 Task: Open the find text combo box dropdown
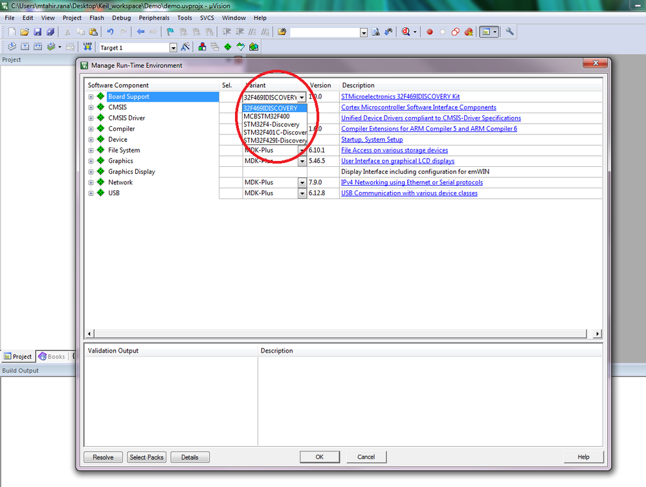point(363,32)
